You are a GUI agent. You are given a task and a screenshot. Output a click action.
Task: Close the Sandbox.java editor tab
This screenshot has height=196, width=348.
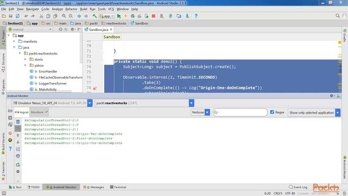[x=111, y=29]
